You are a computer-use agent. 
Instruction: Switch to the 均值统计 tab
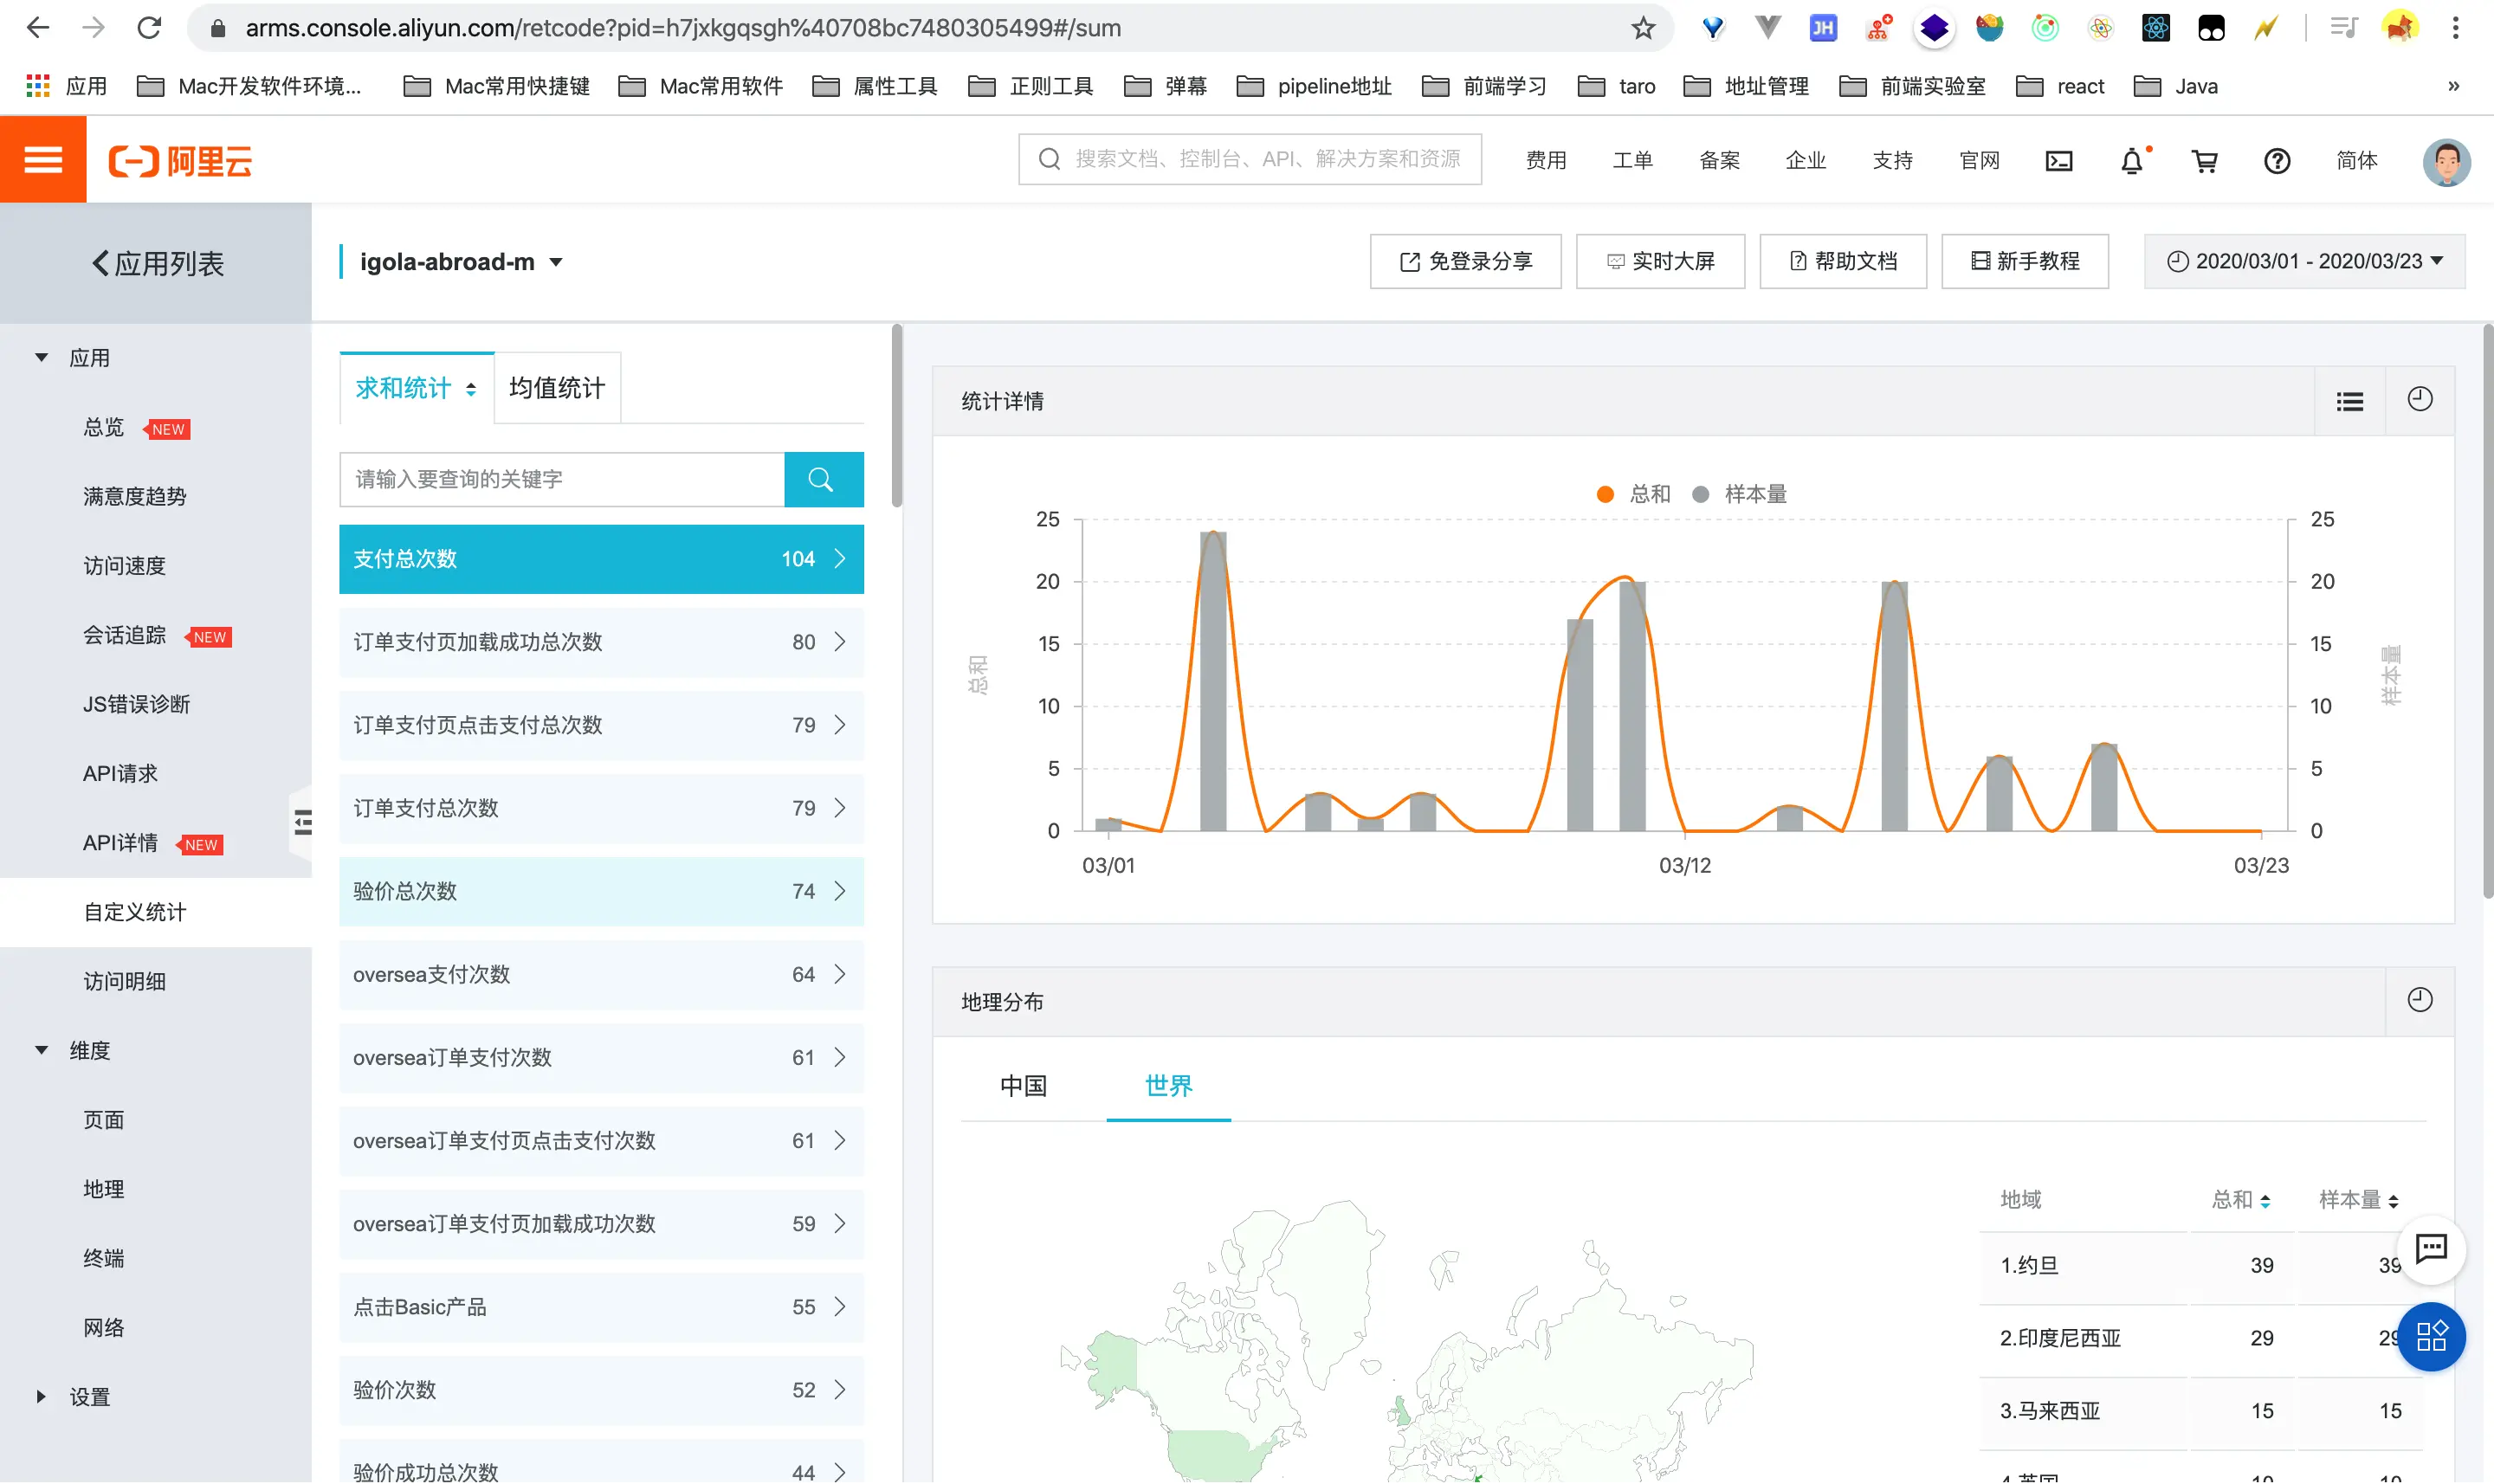coord(557,388)
